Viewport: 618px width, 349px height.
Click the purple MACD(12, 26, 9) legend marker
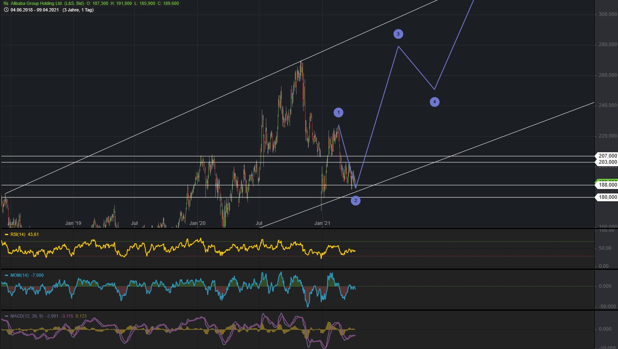pyautogui.click(x=7, y=316)
